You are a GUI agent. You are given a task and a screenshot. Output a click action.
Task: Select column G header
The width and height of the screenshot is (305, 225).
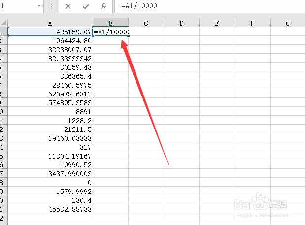288,23
